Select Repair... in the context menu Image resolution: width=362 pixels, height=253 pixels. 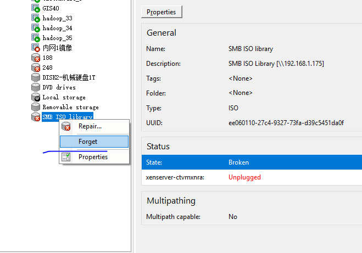(x=90, y=126)
